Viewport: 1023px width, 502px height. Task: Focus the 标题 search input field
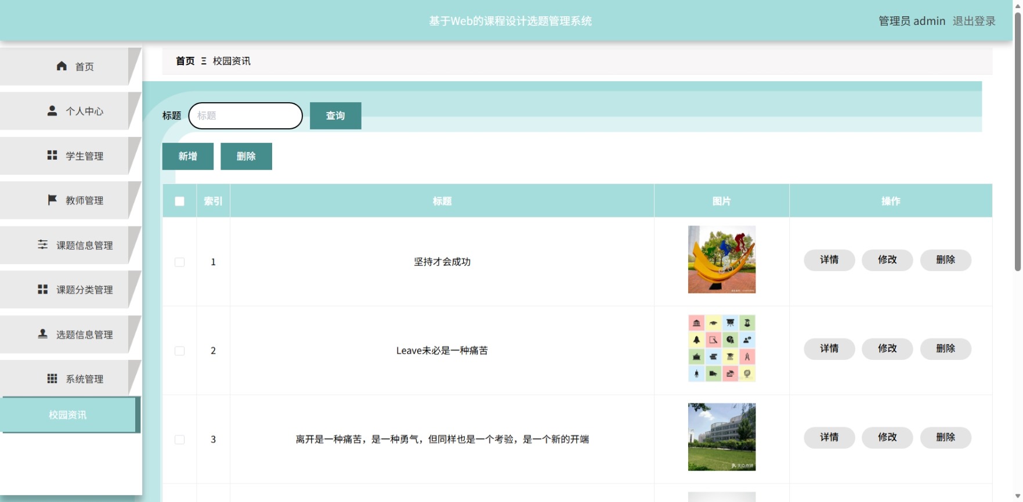click(245, 115)
